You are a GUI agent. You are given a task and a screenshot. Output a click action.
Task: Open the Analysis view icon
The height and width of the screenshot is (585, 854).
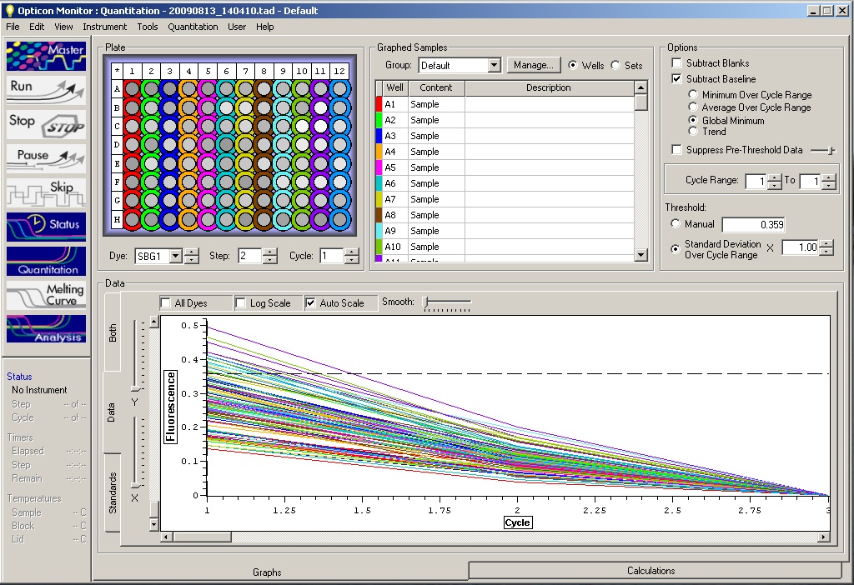click(x=46, y=328)
